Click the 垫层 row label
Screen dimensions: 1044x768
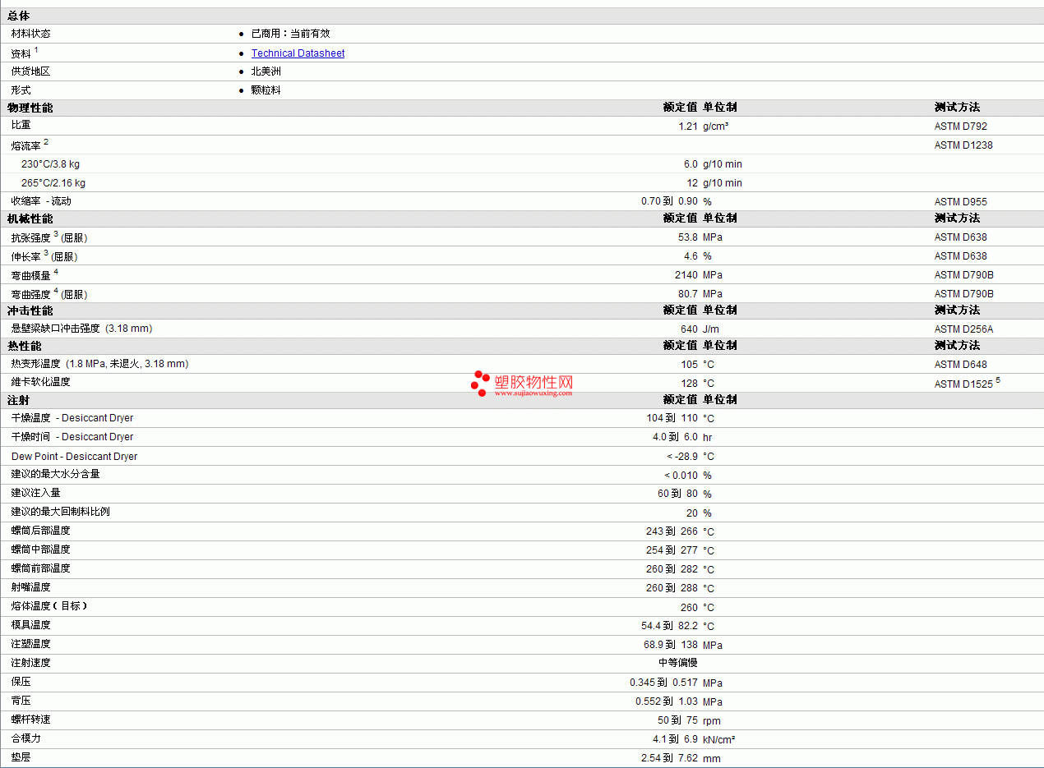[x=21, y=757]
